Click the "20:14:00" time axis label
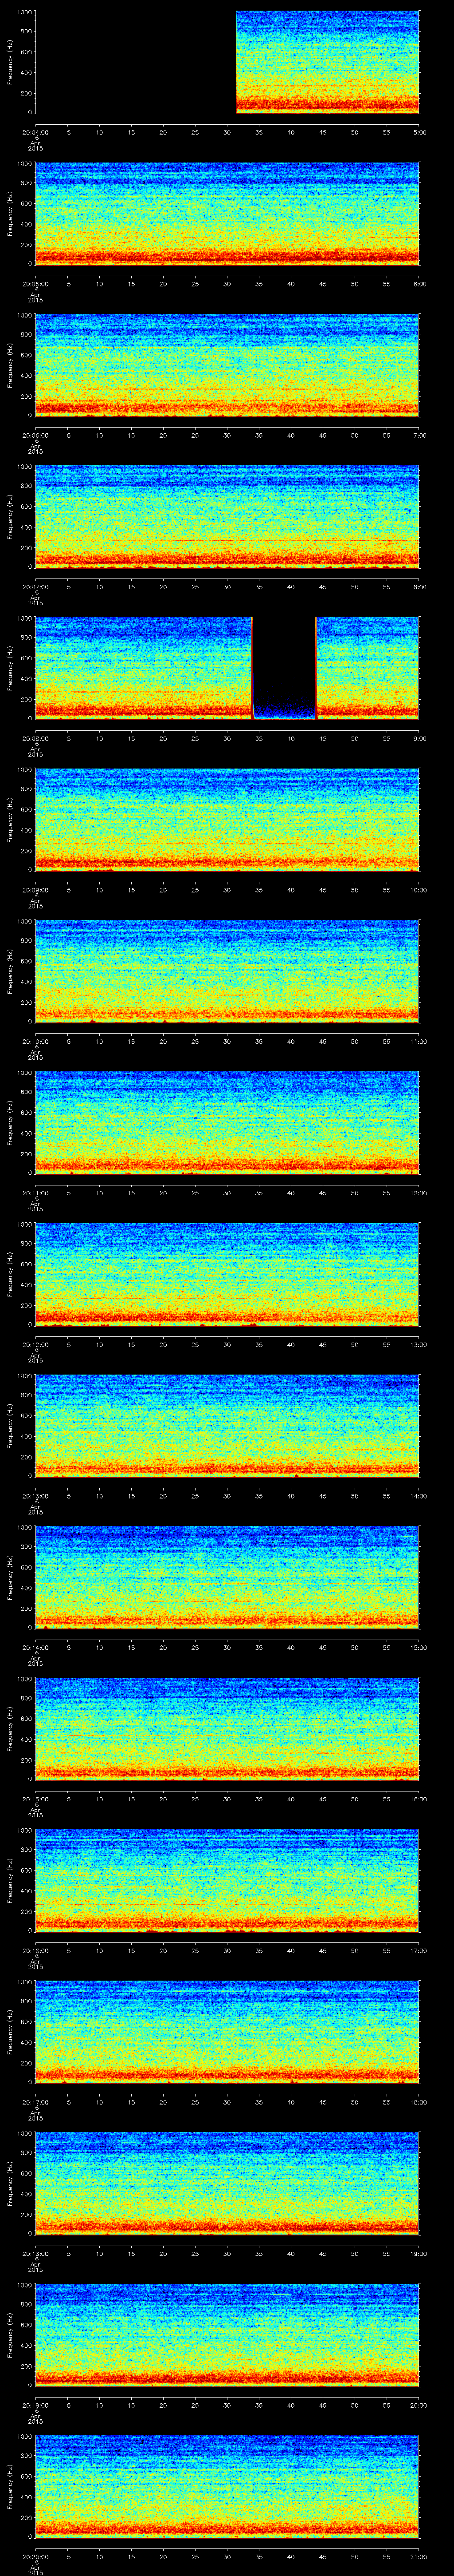 pyautogui.click(x=35, y=1647)
